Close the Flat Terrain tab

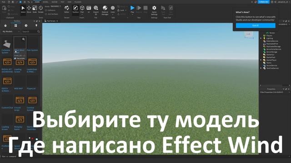click(57, 21)
